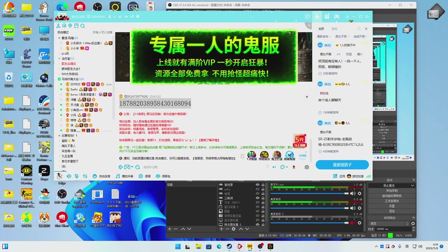Open the 停止推流 dropdown arrow in OBS
This screenshot has width=448, height=252.
click(412, 186)
